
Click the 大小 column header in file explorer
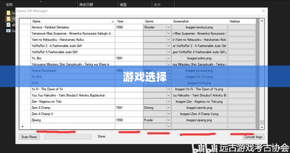point(157,5)
